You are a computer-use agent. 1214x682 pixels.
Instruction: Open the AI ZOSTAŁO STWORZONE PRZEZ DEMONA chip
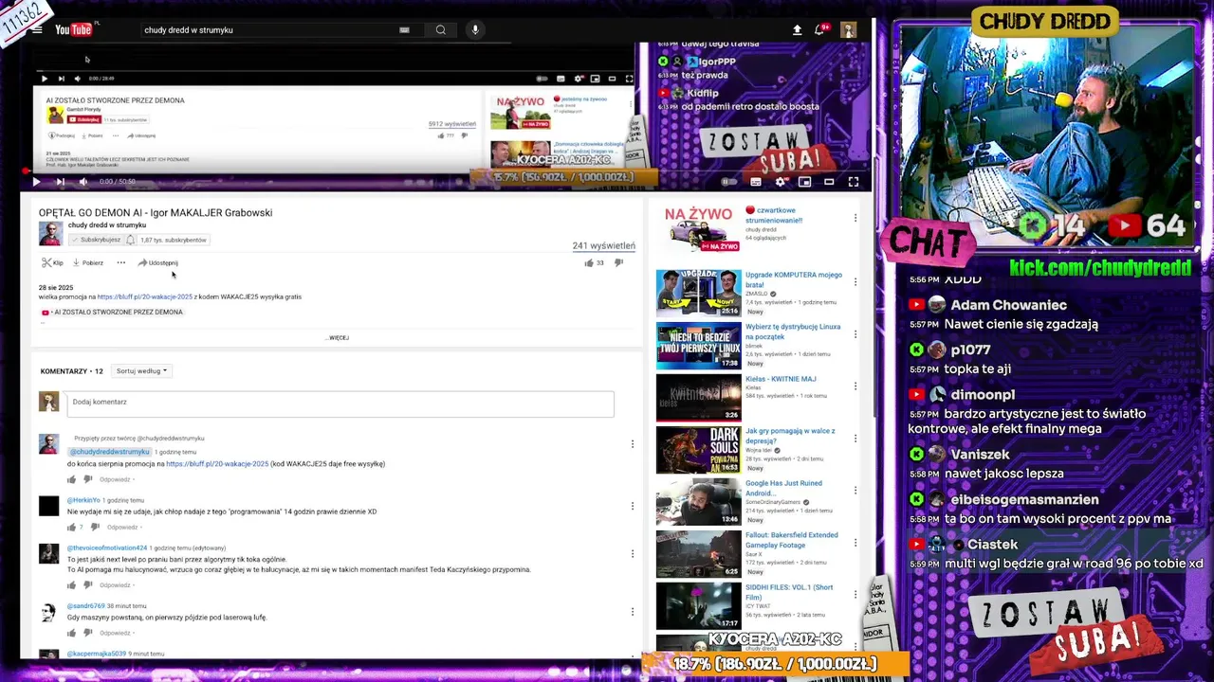tap(112, 312)
